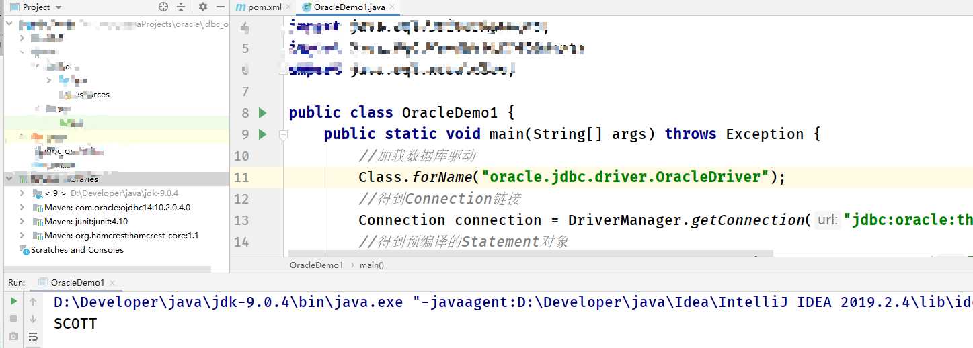
Task: Click the url: parameter hint on line 13
Action: [x=826, y=220]
